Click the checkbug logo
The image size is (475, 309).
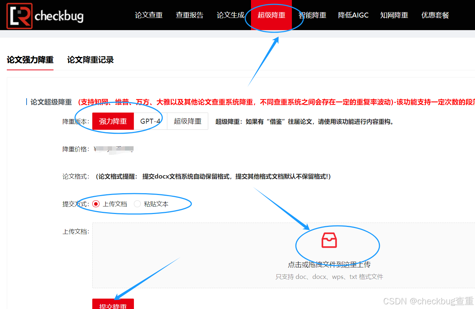pos(45,16)
